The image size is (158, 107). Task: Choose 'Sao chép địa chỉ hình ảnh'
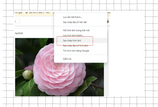(x=81, y=46)
